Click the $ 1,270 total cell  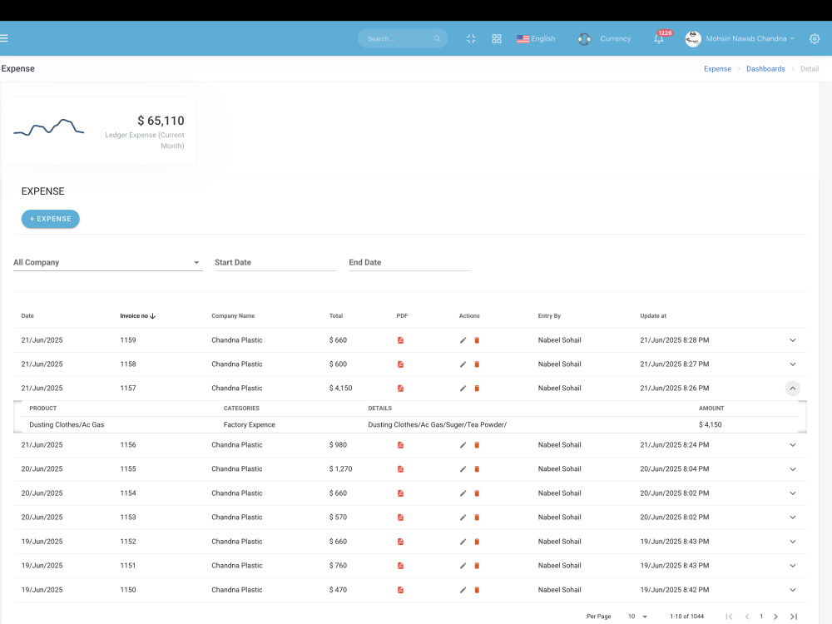340,469
